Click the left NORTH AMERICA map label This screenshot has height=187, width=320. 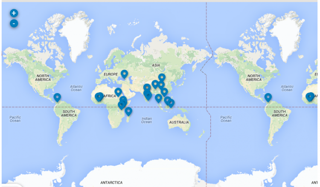(43, 78)
